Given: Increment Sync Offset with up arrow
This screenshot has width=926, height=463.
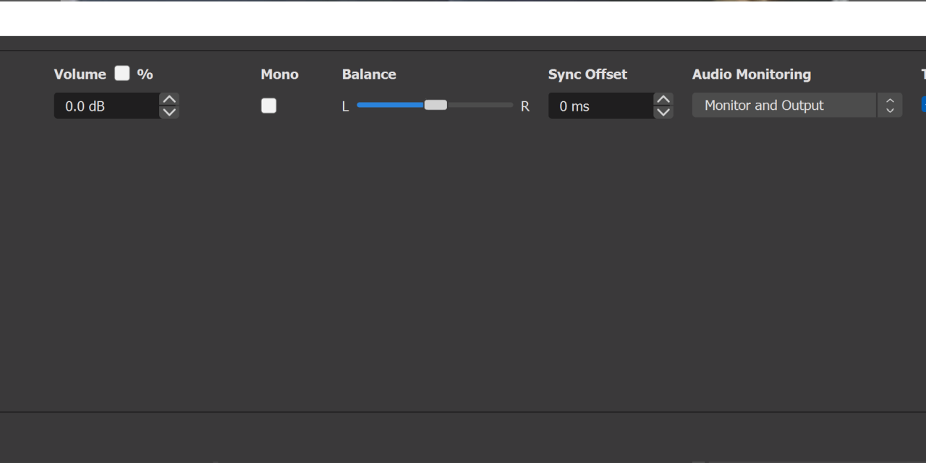Looking at the screenshot, I should [x=663, y=100].
